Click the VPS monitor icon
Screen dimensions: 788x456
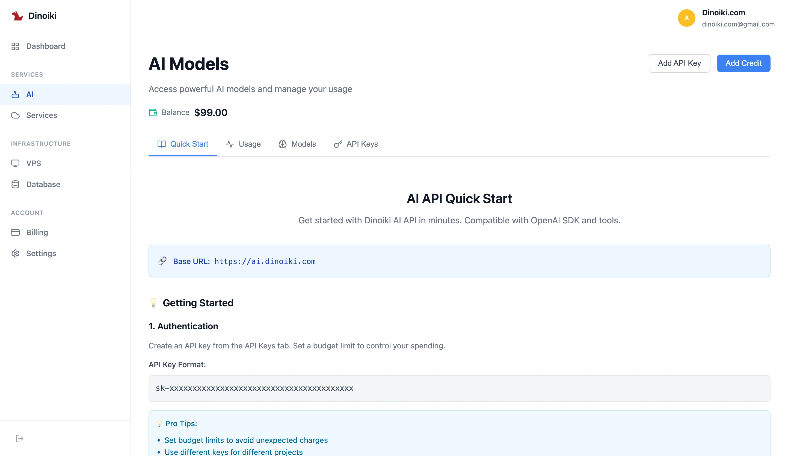[x=15, y=163]
